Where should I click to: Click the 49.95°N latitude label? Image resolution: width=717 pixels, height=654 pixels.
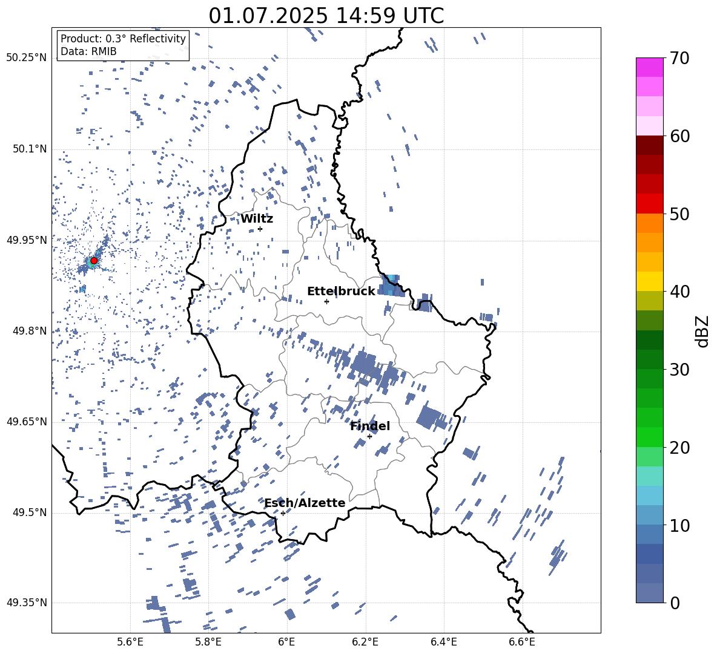click(27, 240)
